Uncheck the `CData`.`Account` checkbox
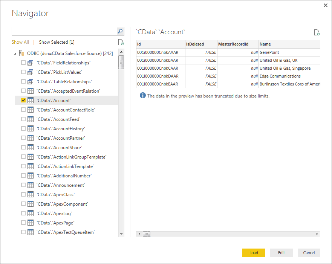This screenshot has height=264, width=332. point(23,100)
